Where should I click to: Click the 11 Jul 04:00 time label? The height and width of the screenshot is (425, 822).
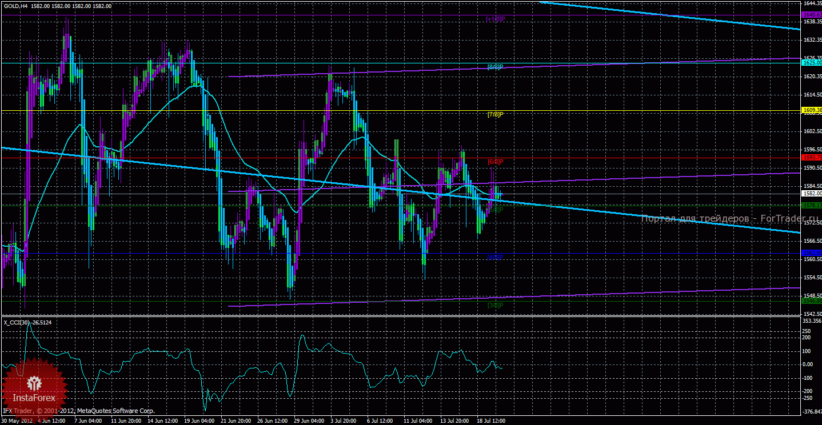coord(418,421)
